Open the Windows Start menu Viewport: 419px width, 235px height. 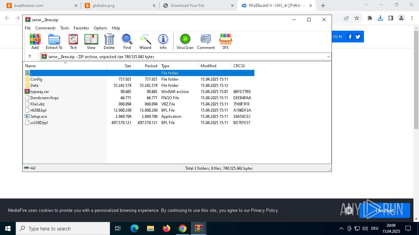(x=8, y=228)
